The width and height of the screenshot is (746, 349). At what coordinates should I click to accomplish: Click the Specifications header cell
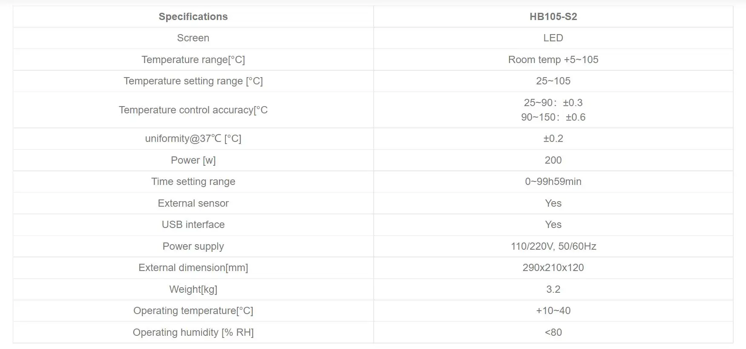193,17
